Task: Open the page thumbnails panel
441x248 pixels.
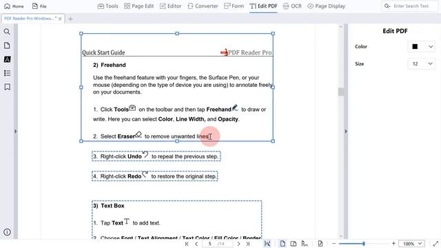Action: pos(7,45)
